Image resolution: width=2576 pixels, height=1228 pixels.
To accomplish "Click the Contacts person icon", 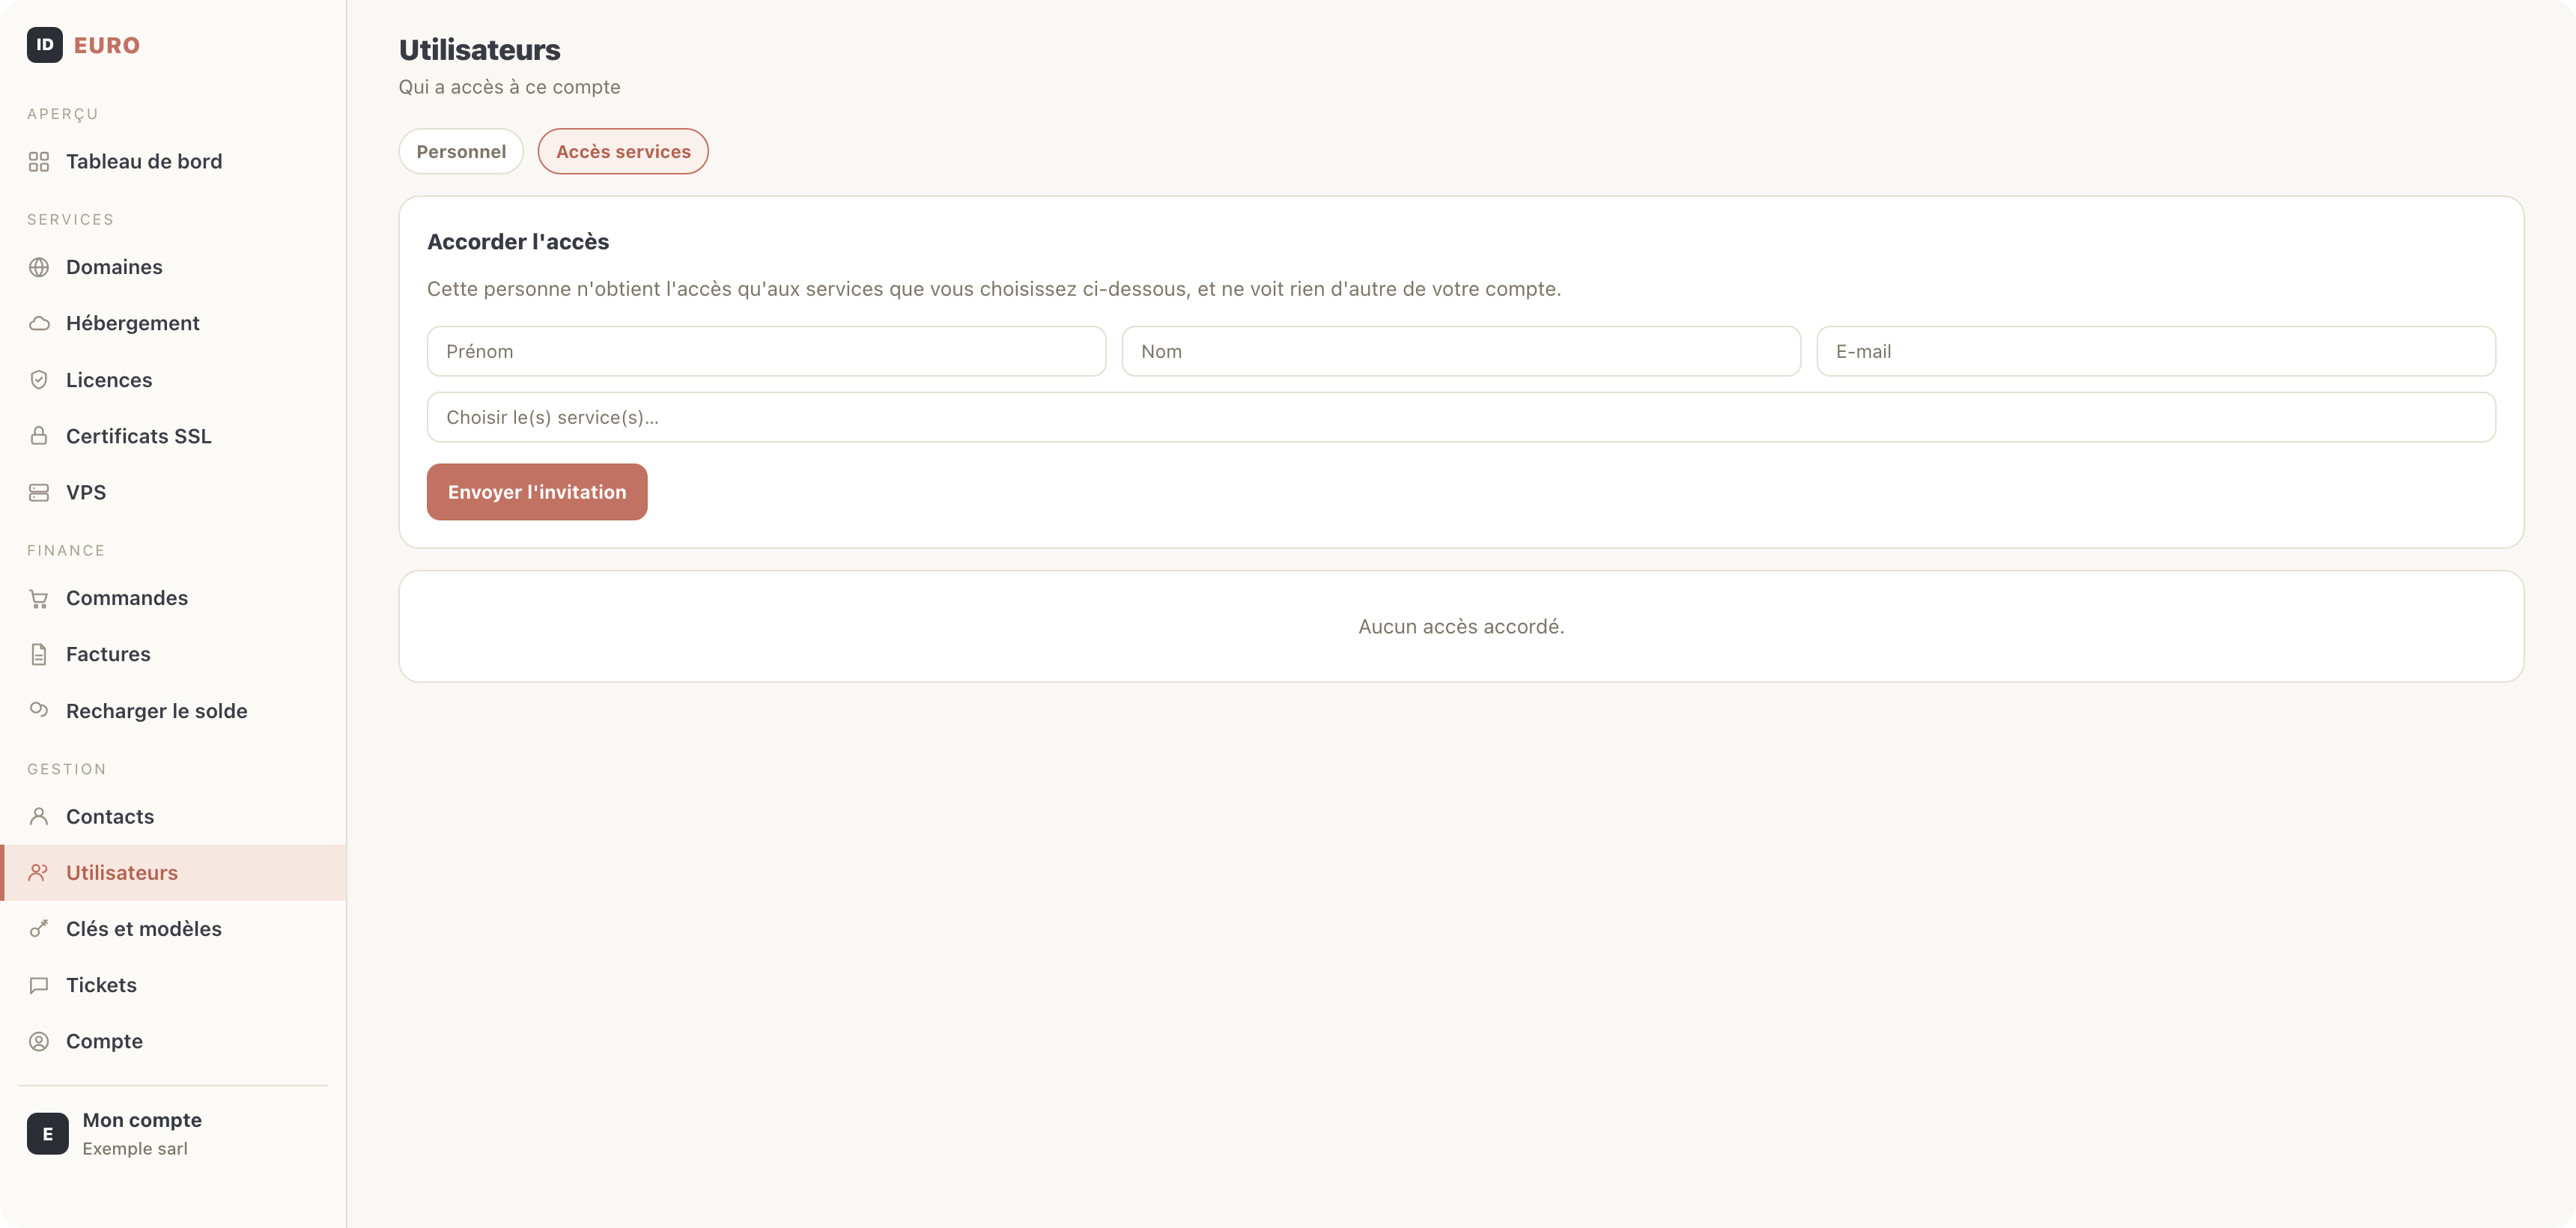I will click(39, 816).
